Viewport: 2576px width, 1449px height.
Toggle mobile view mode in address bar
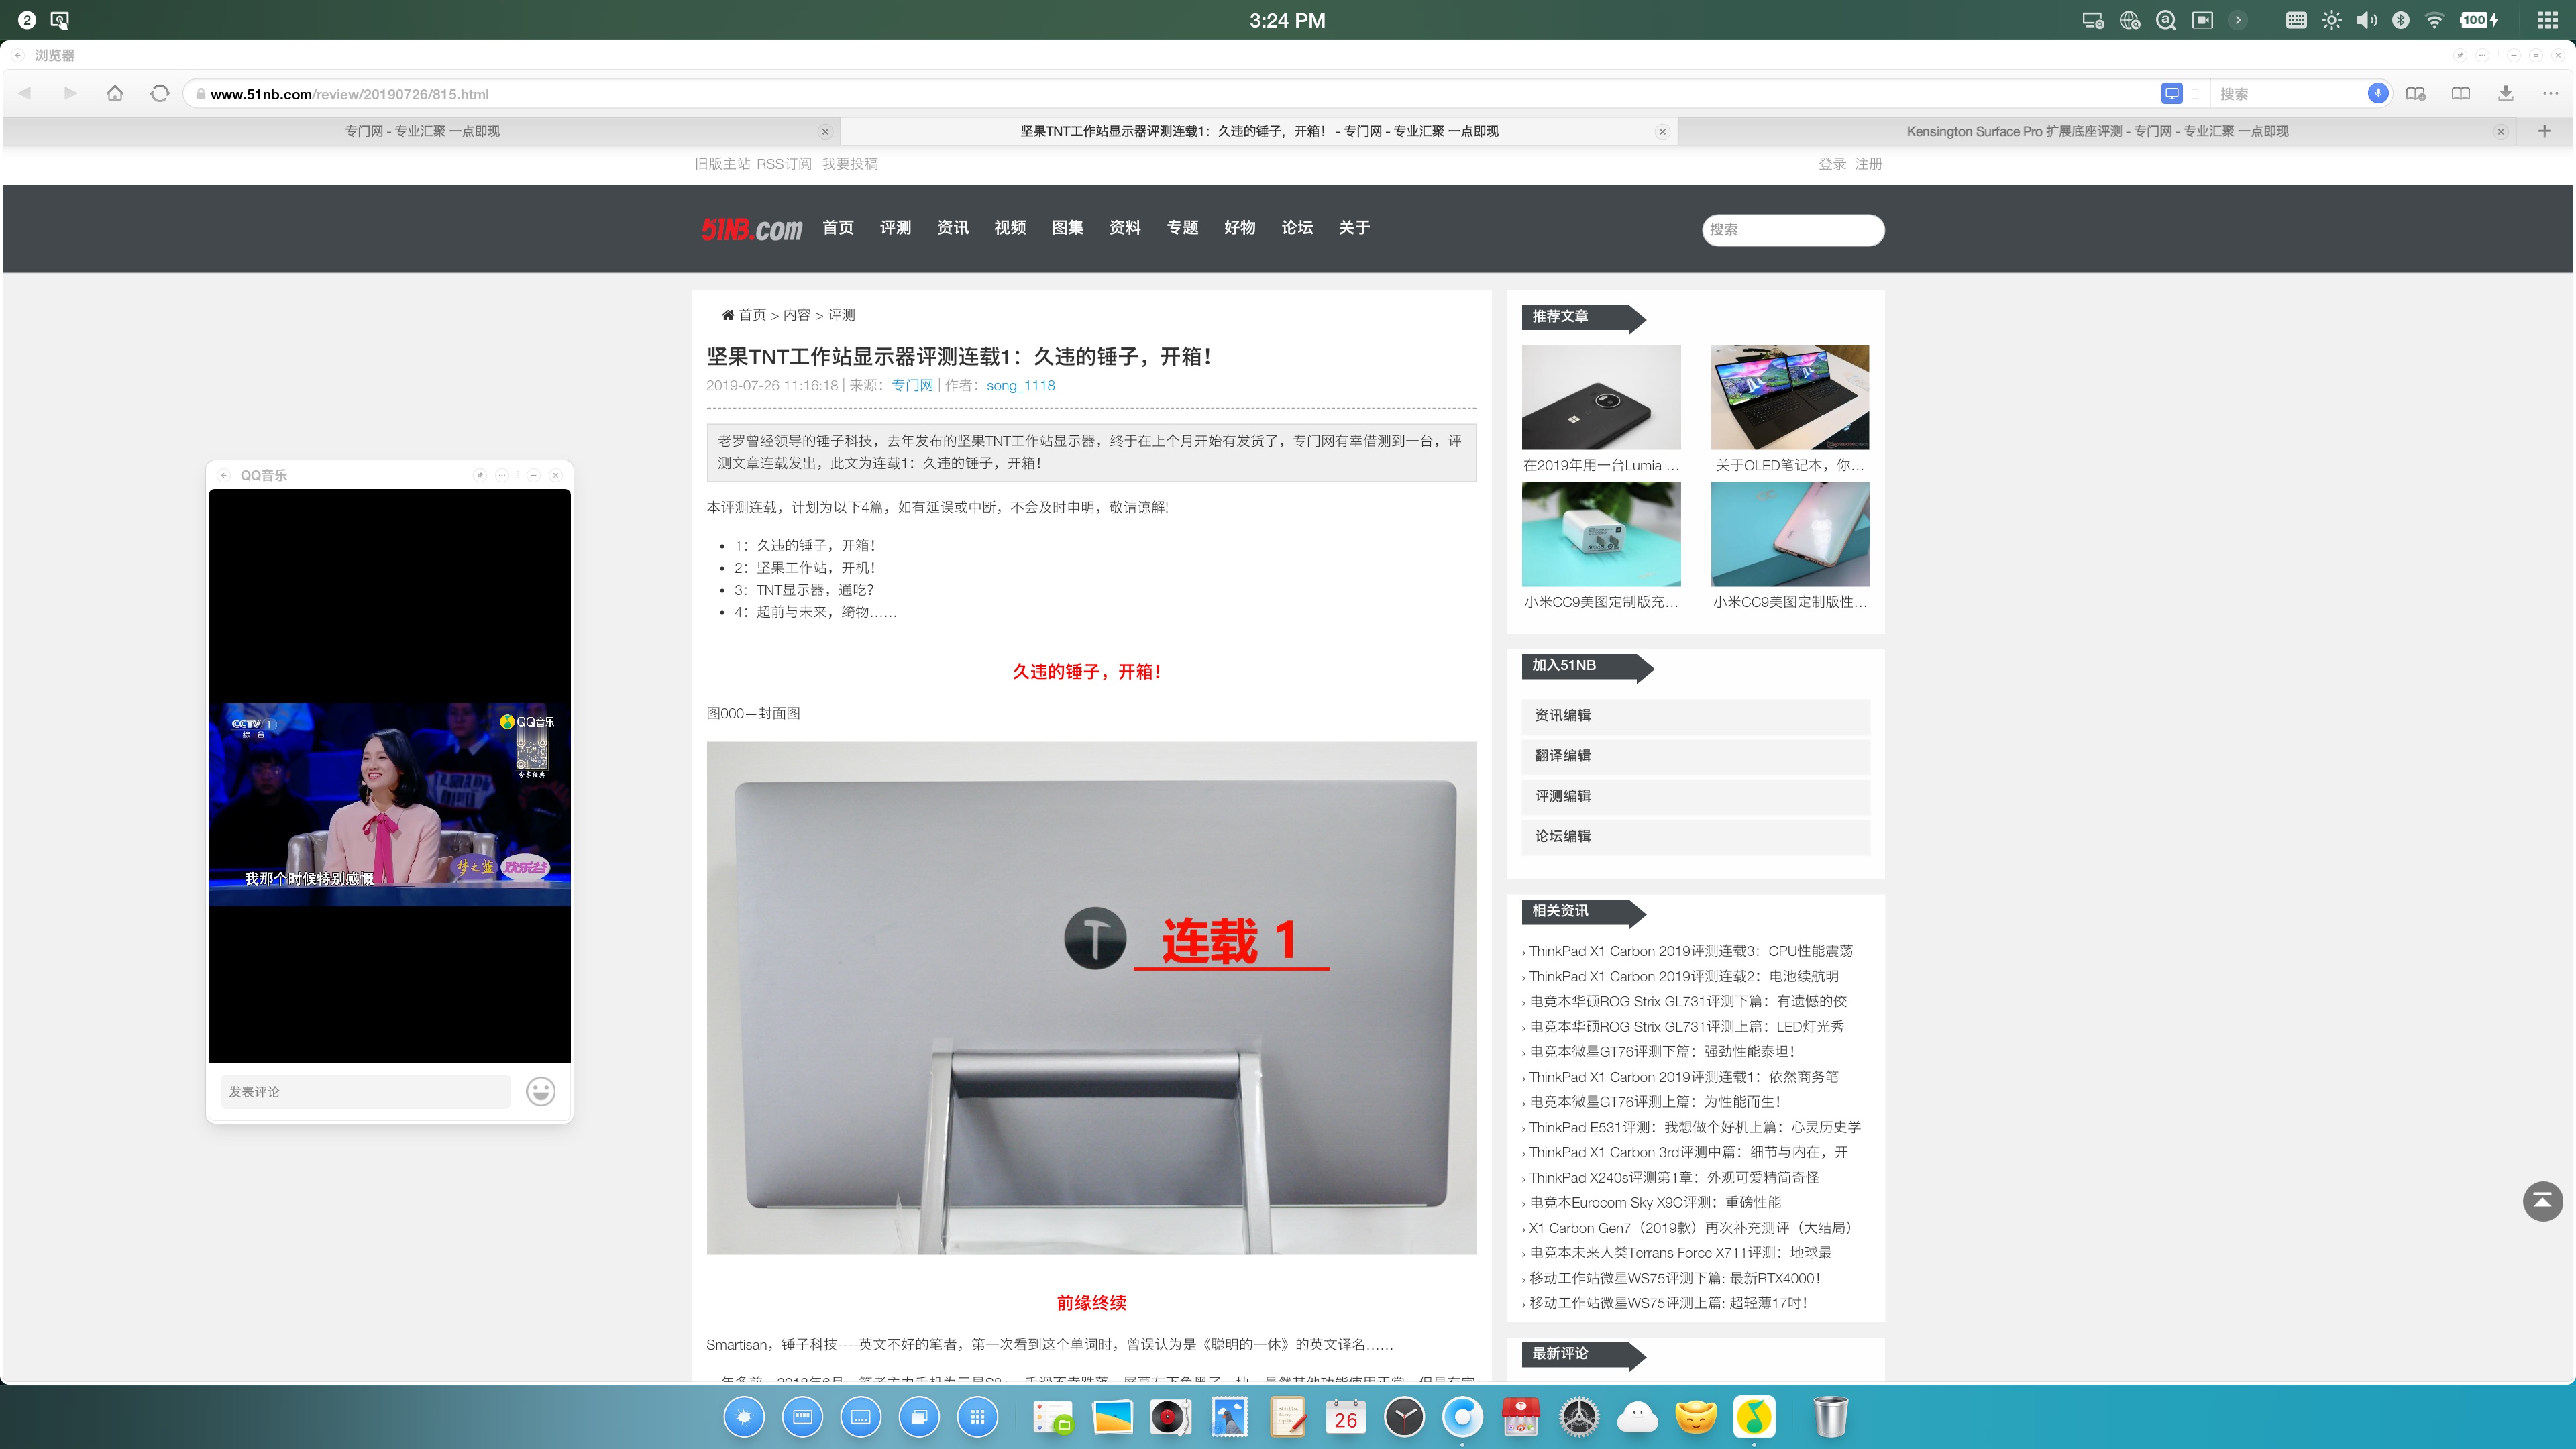pyautogui.click(x=2195, y=93)
